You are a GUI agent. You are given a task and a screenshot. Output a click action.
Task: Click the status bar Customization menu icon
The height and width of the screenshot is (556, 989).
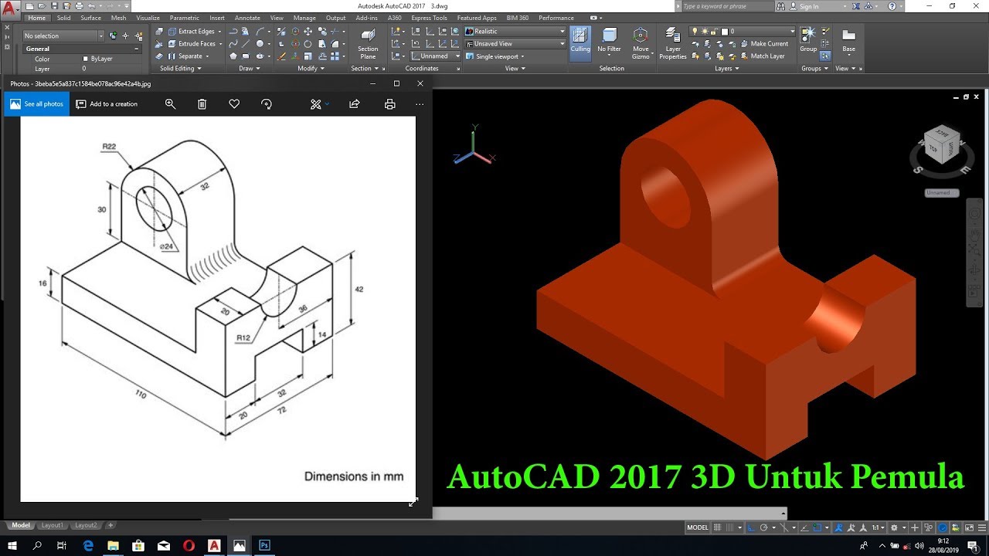click(x=982, y=527)
